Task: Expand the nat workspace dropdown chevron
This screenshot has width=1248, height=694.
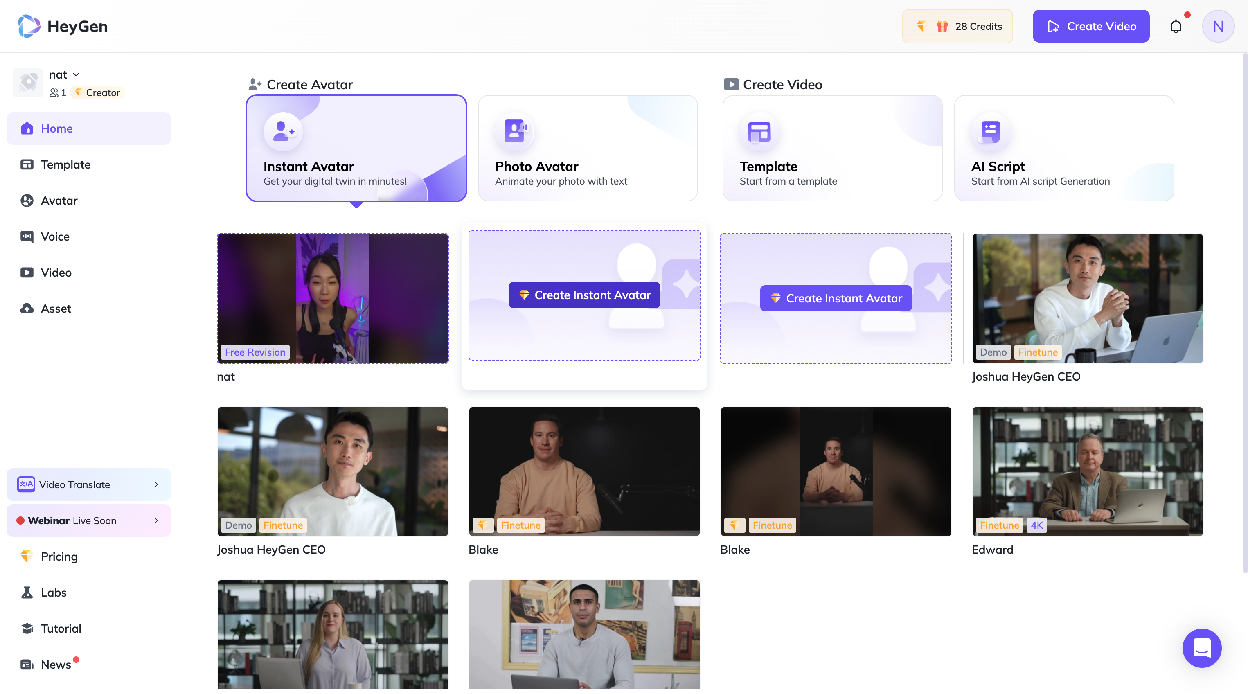Action: (x=76, y=74)
